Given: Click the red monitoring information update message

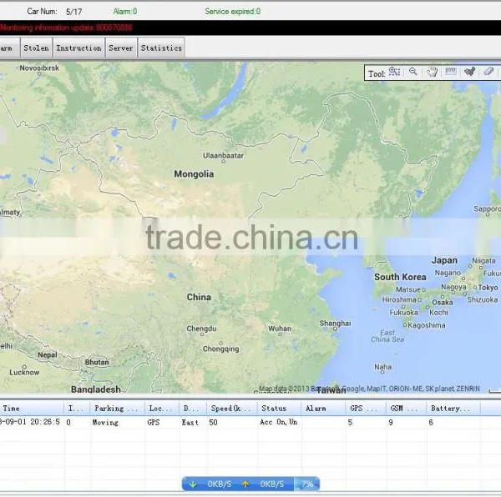Looking at the screenshot, I should tap(66, 28).
